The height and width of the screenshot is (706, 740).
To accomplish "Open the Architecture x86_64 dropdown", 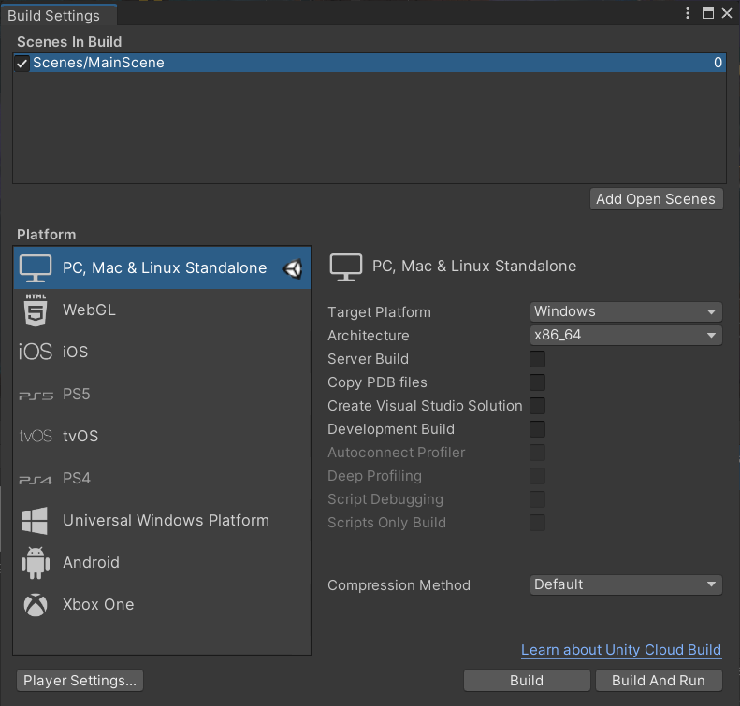I will 626,336.
